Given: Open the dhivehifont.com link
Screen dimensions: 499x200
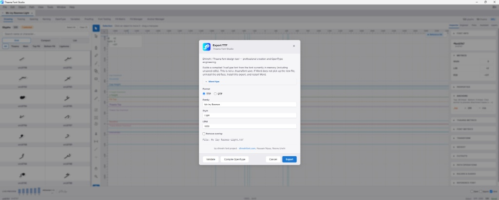Looking at the screenshot, I should click(x=247, y=148).
